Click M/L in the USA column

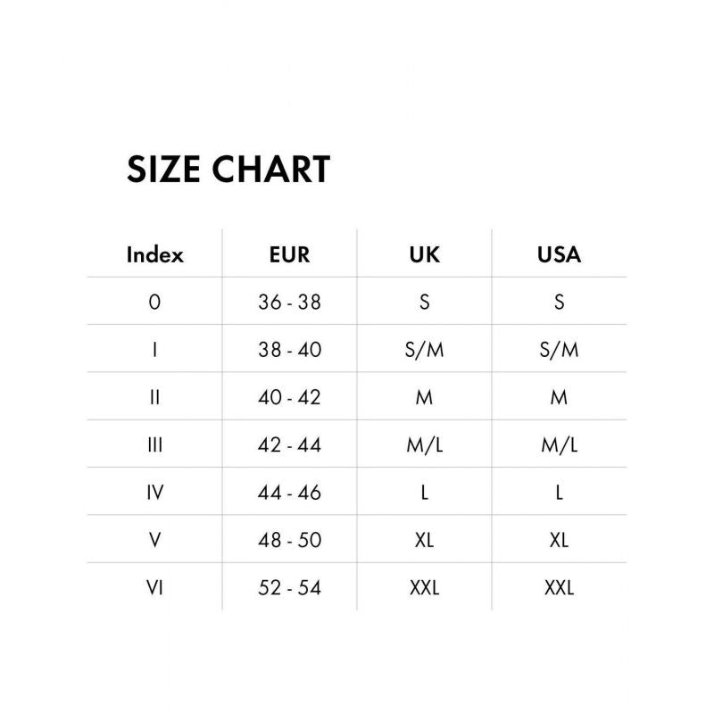559,444
